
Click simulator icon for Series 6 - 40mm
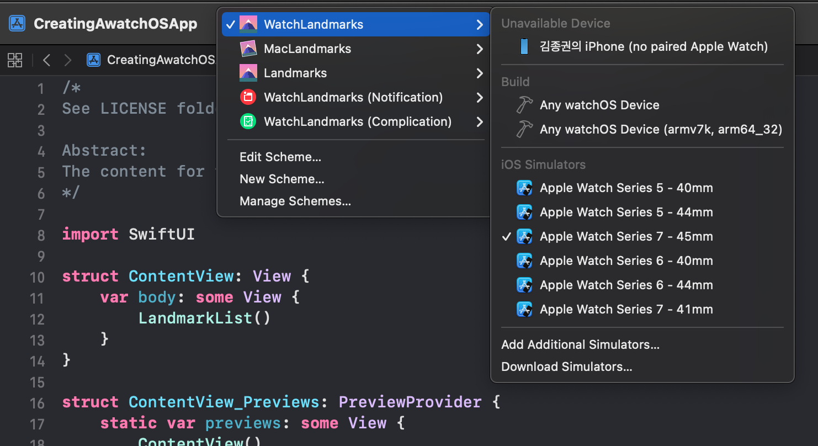524,261
